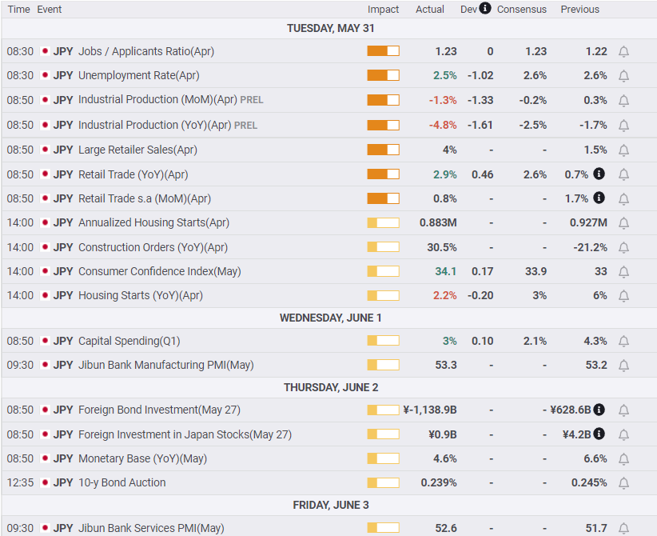Click the info icon beside the Dev header
The width and height of the screenshot is (657, 536).
tap(485, 9)
